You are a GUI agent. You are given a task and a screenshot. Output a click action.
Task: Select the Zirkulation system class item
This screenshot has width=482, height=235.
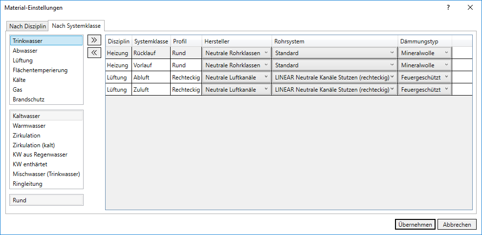(46, 136)
